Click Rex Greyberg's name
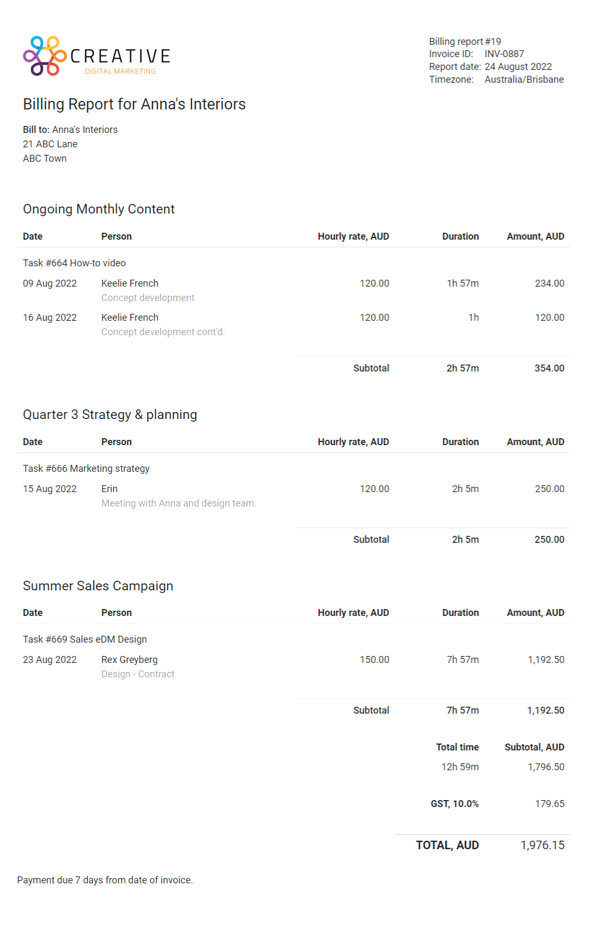 (130, 660)
